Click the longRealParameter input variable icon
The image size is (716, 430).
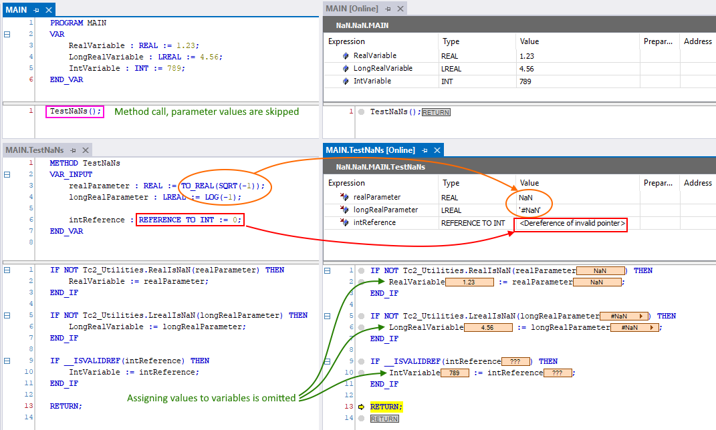click(x=345, y=210)
